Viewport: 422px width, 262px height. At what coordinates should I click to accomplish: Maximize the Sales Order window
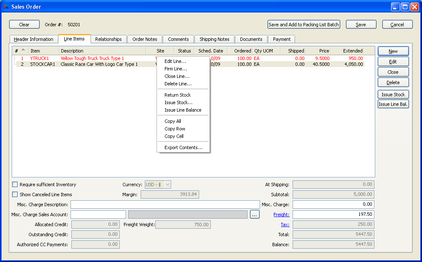tap(405, 7)
